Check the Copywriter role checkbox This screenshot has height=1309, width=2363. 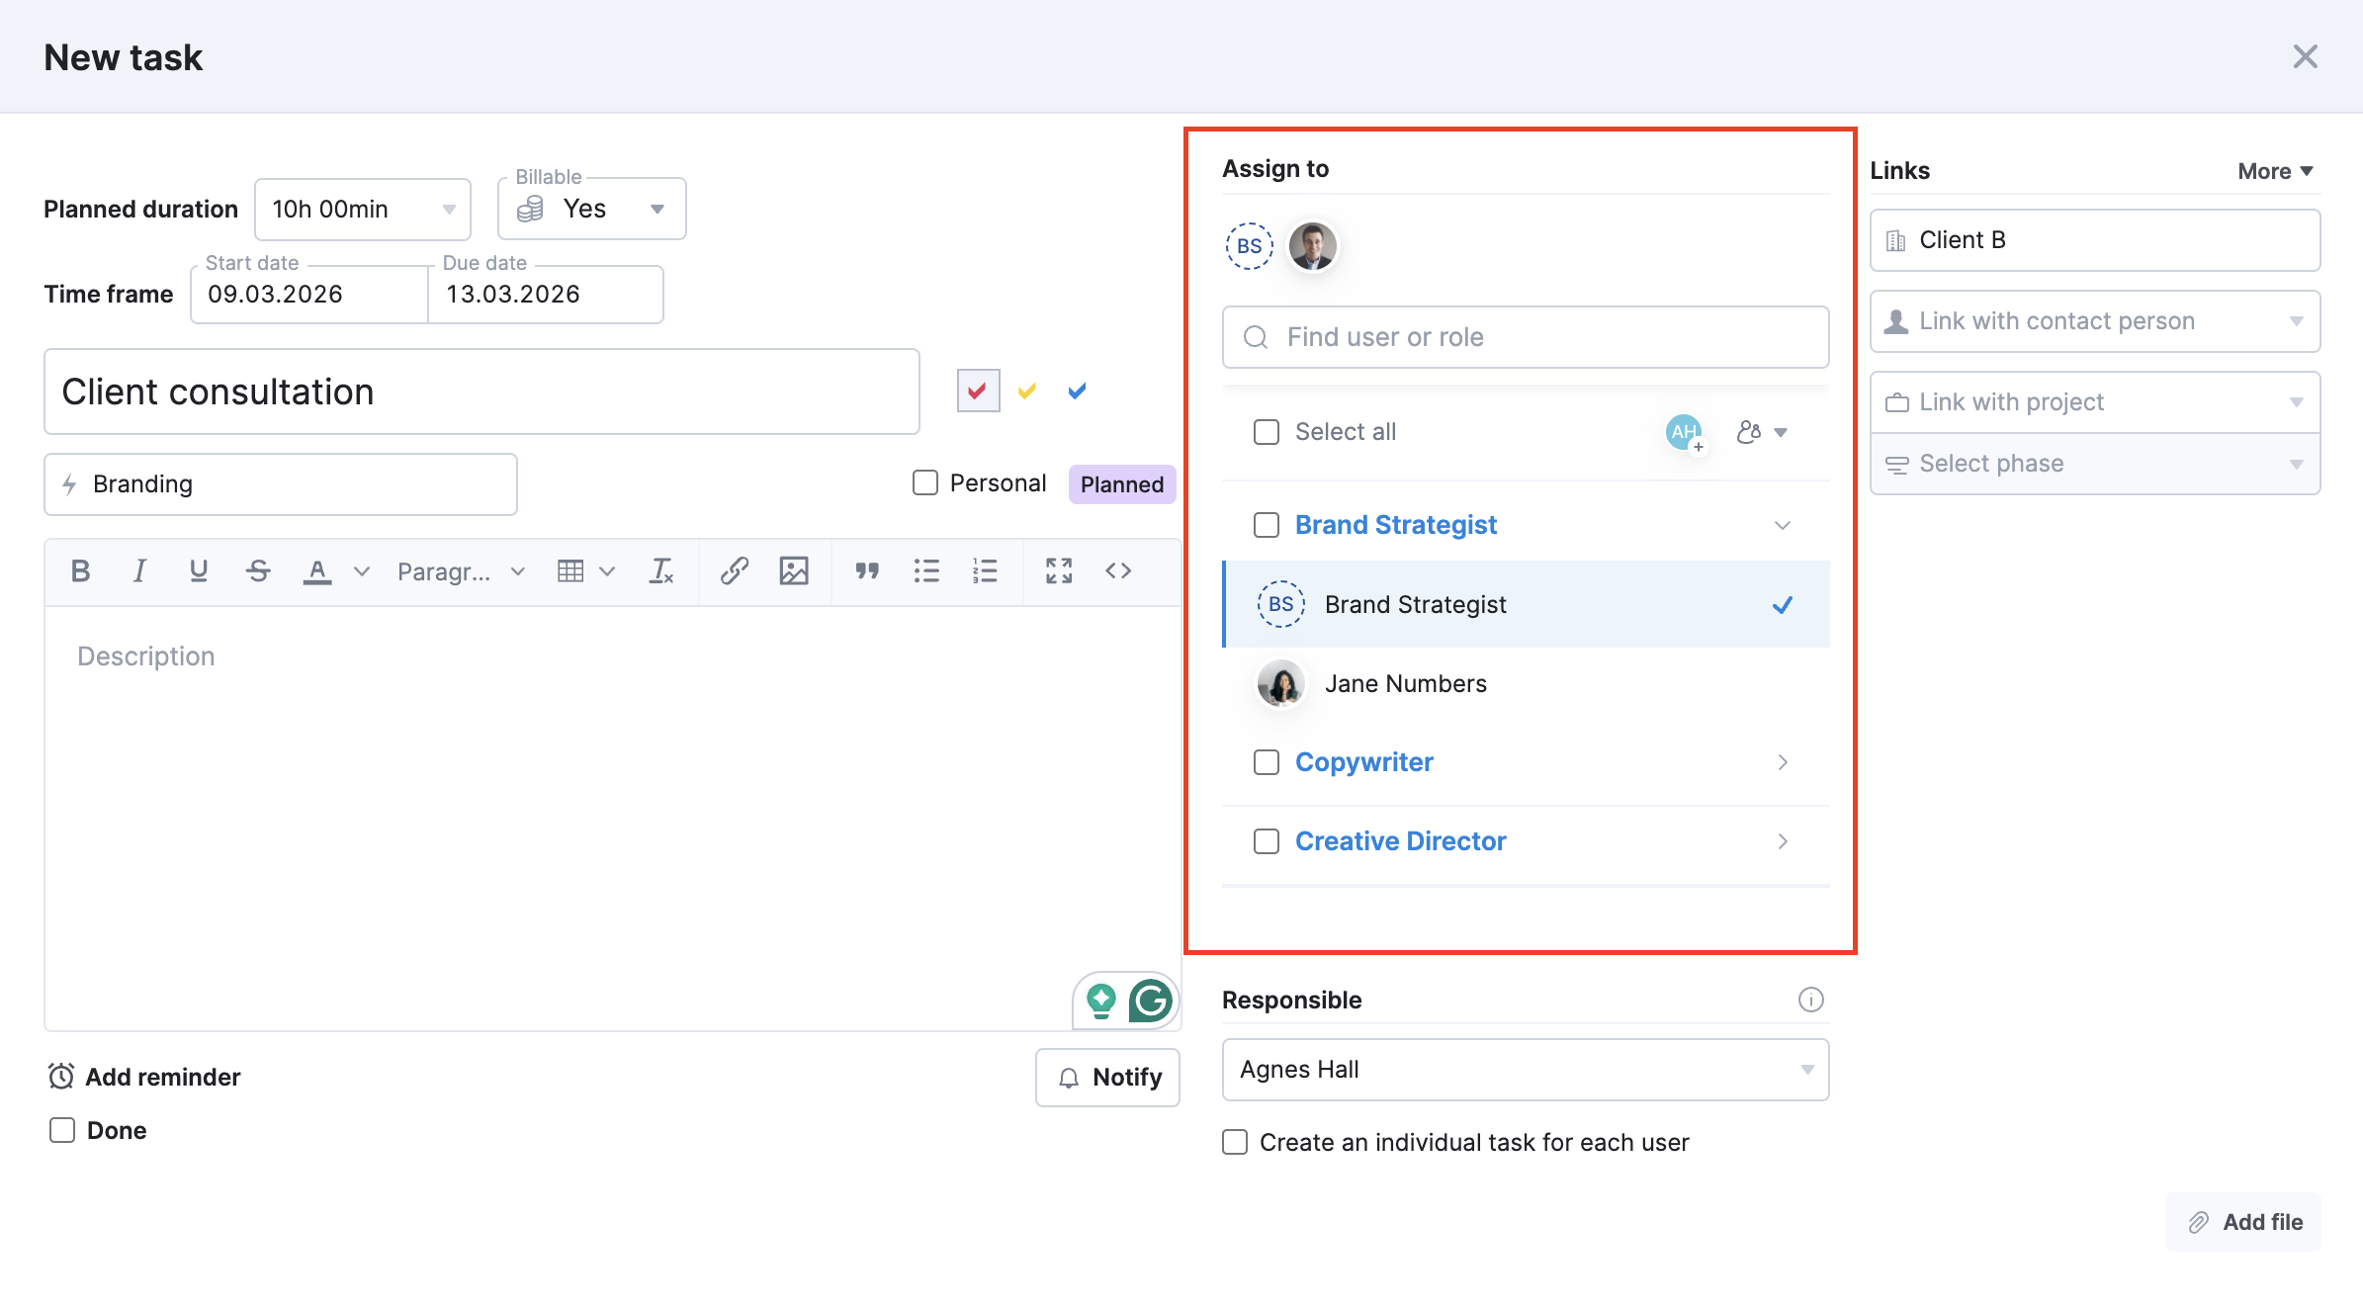coord(1267,762)
